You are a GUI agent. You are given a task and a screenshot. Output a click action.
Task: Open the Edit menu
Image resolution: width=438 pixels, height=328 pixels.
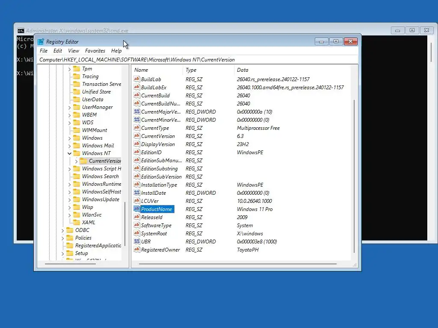[58, 51]
